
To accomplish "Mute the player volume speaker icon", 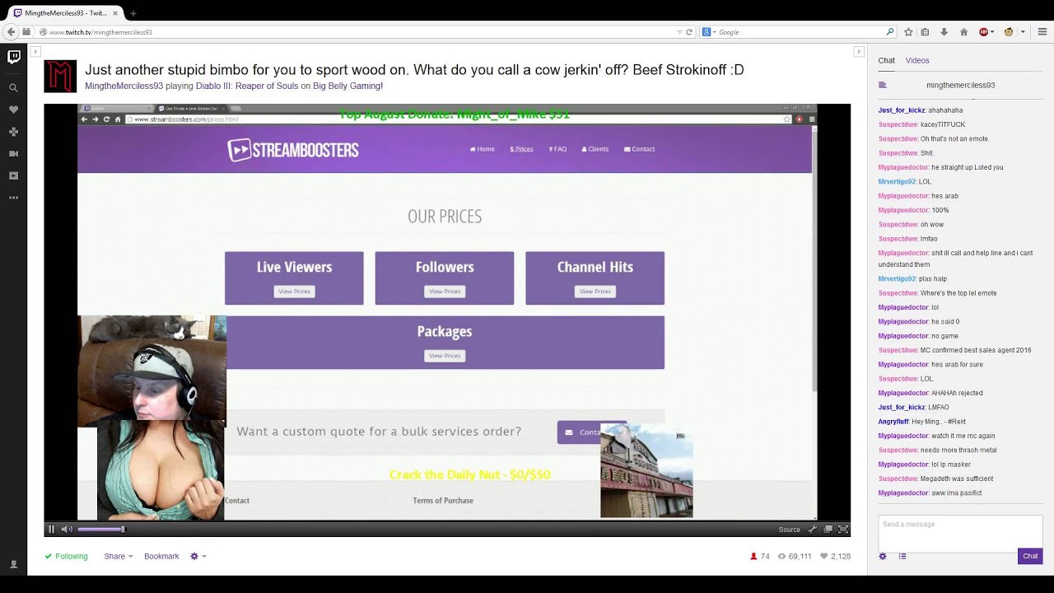I will (x=67, y=530).
